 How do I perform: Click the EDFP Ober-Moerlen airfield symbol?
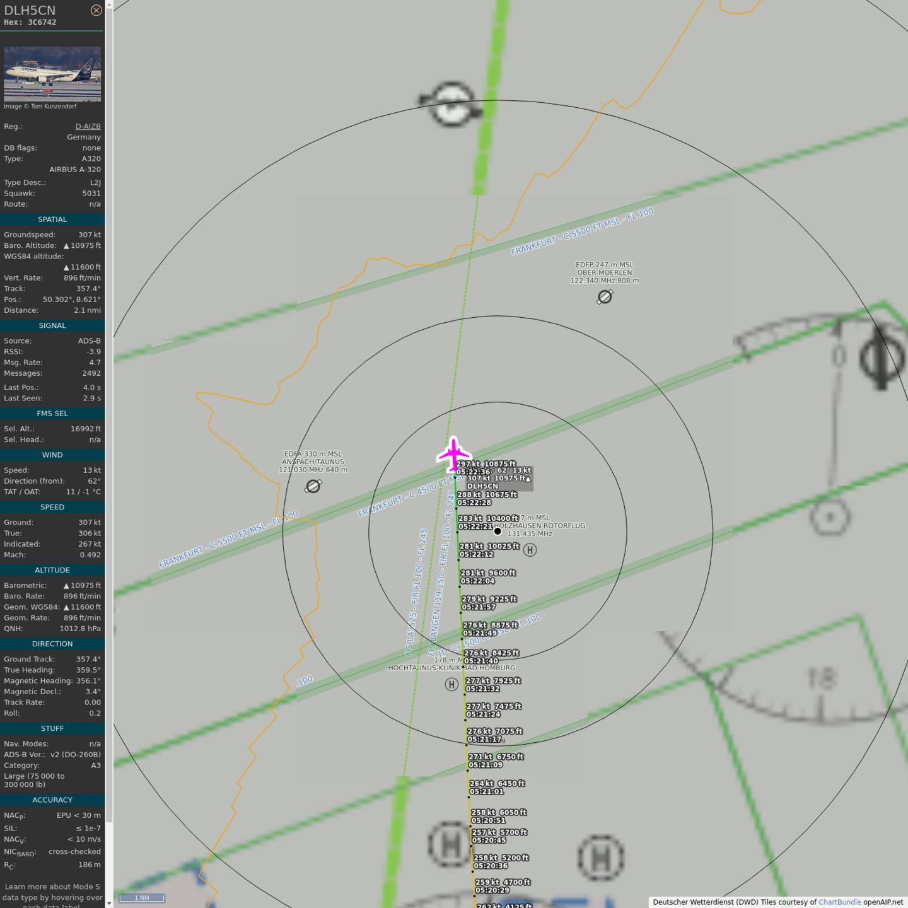(605, 296)
